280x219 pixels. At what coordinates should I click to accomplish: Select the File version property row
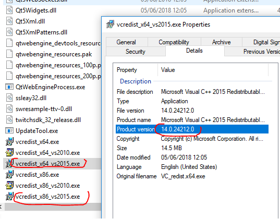pyautogui.click(x=192, y=111)
